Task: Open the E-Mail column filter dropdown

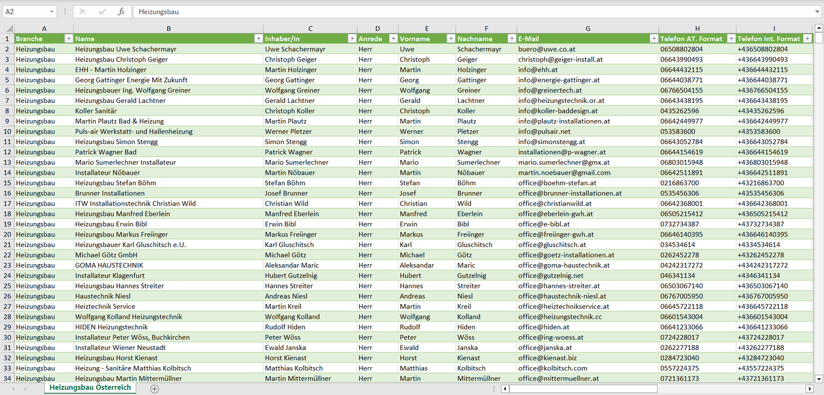Action: click(x=653, y=39)
